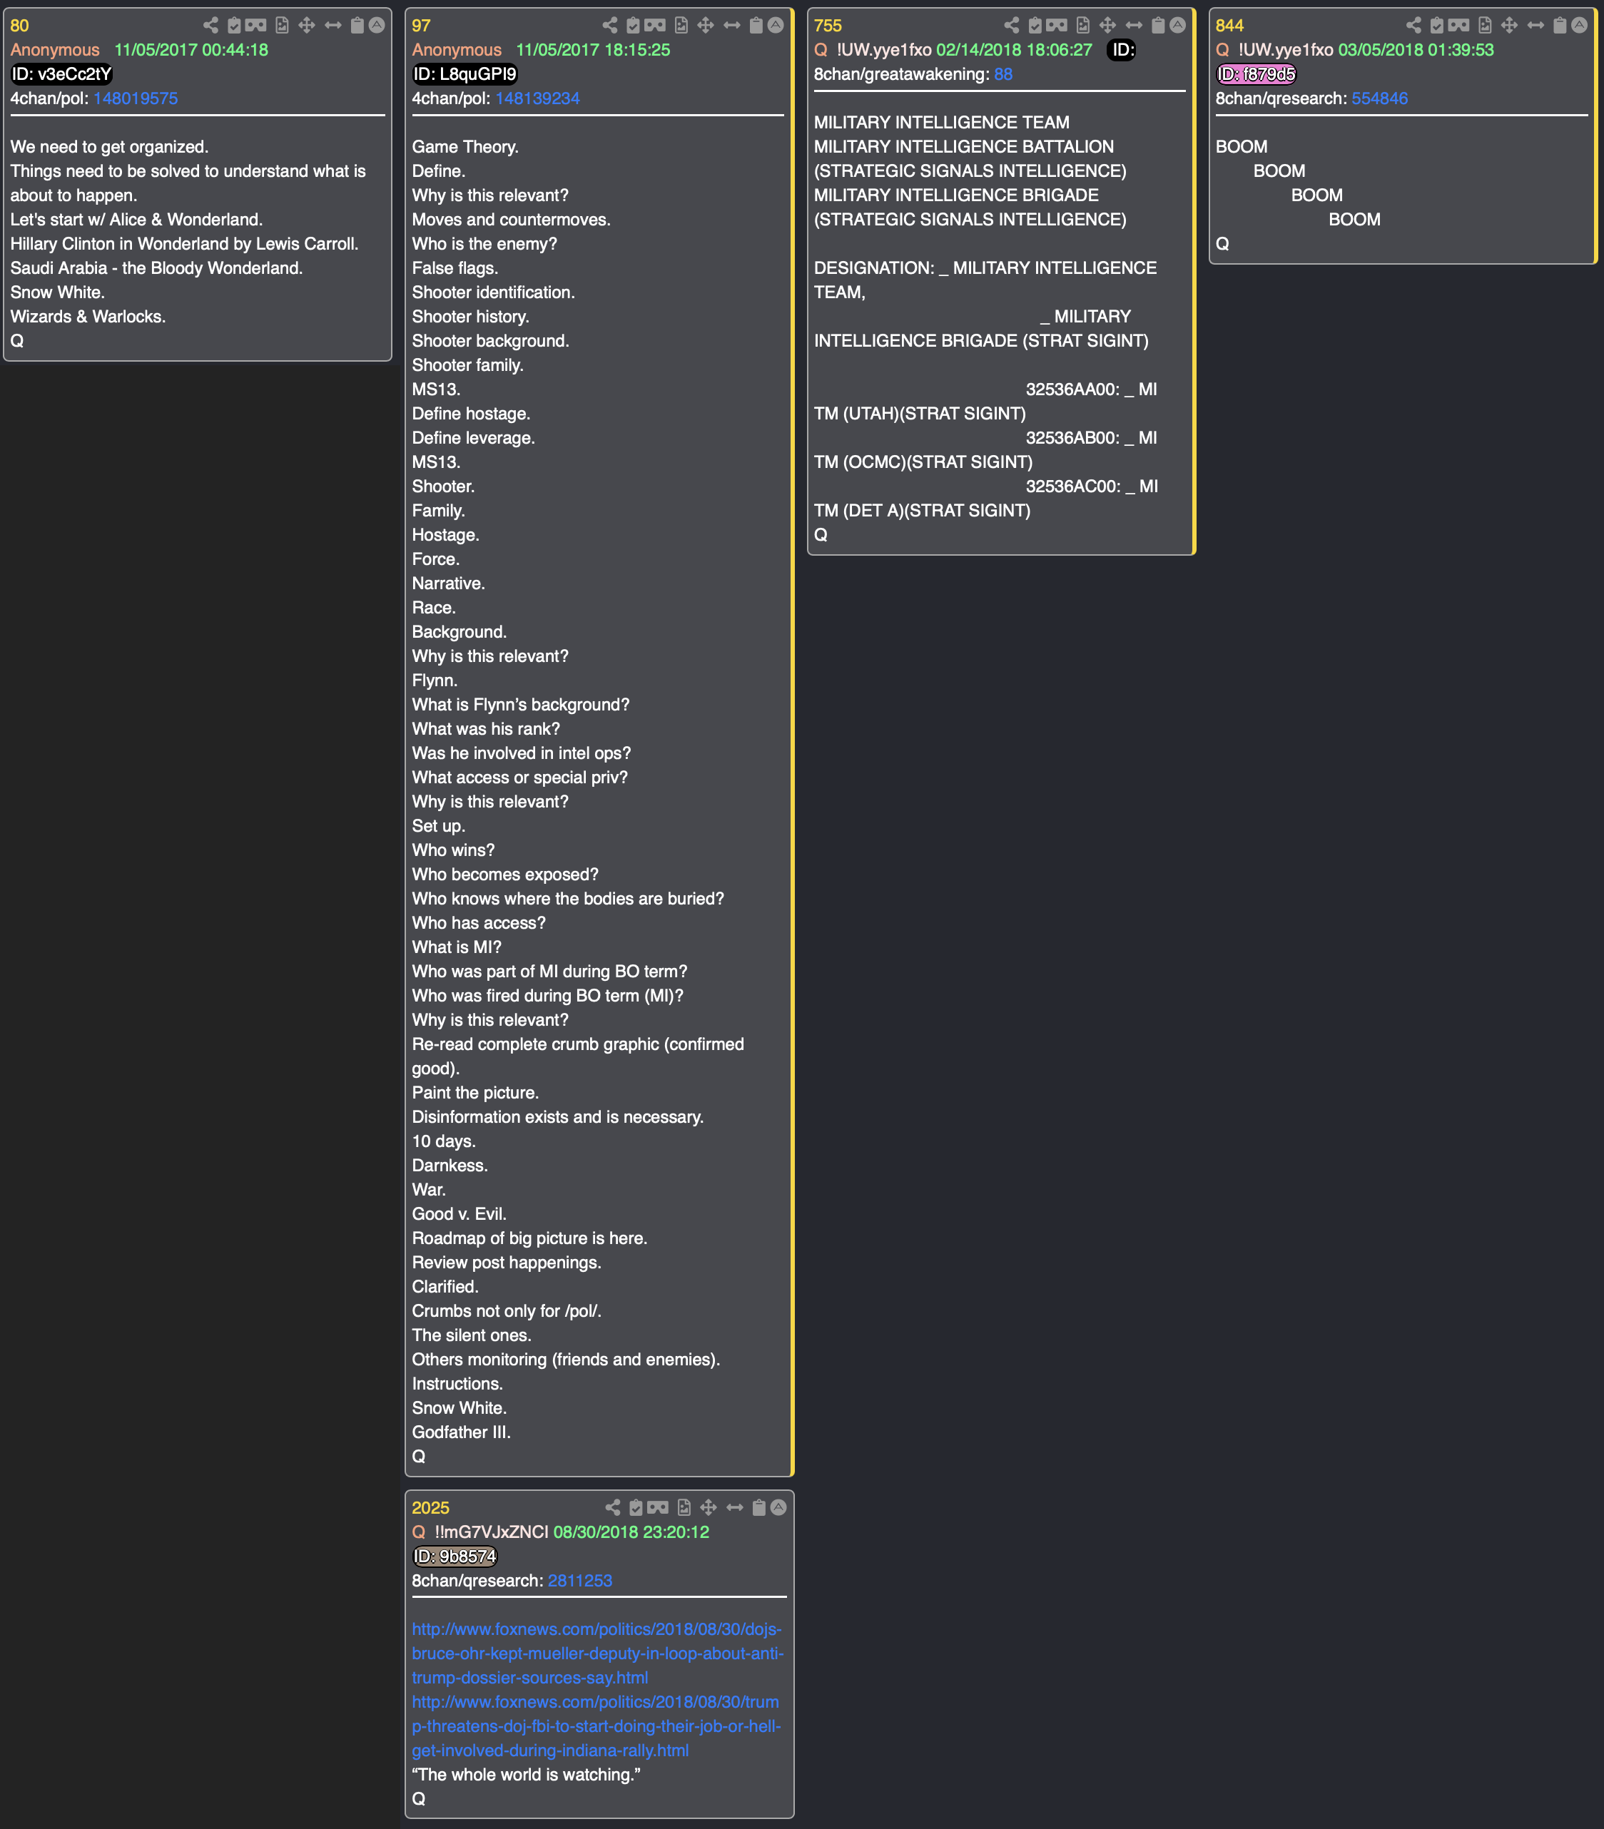1604x1829 pixels.
Task: Click post number 97
Action: (422, 26)
